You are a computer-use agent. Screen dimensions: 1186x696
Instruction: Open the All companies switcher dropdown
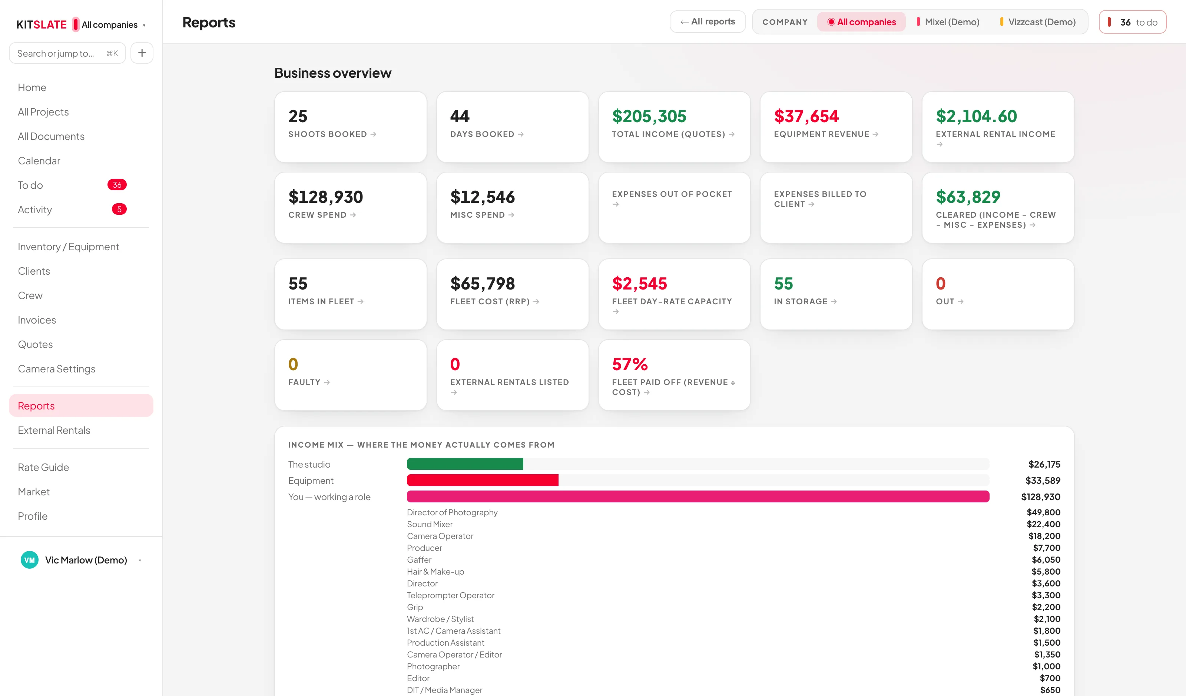[109, 24]
